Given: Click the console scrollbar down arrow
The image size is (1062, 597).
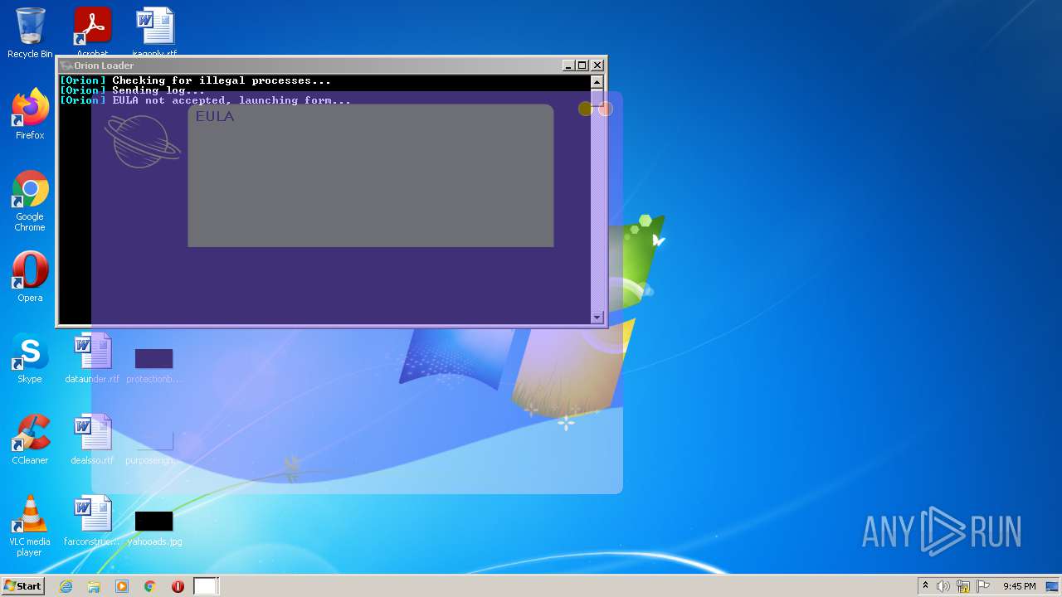Looking at the screenshot, I should pos(597,317).
